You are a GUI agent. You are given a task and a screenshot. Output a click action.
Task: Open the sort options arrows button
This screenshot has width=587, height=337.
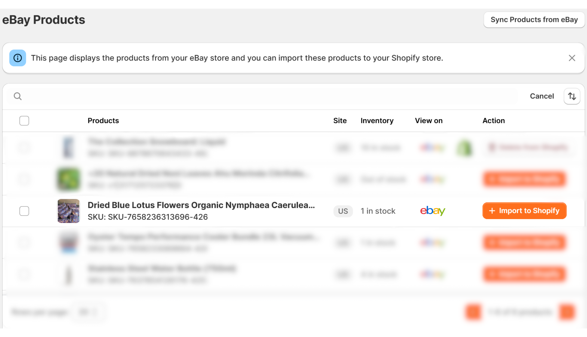click(x=572, y=96)
